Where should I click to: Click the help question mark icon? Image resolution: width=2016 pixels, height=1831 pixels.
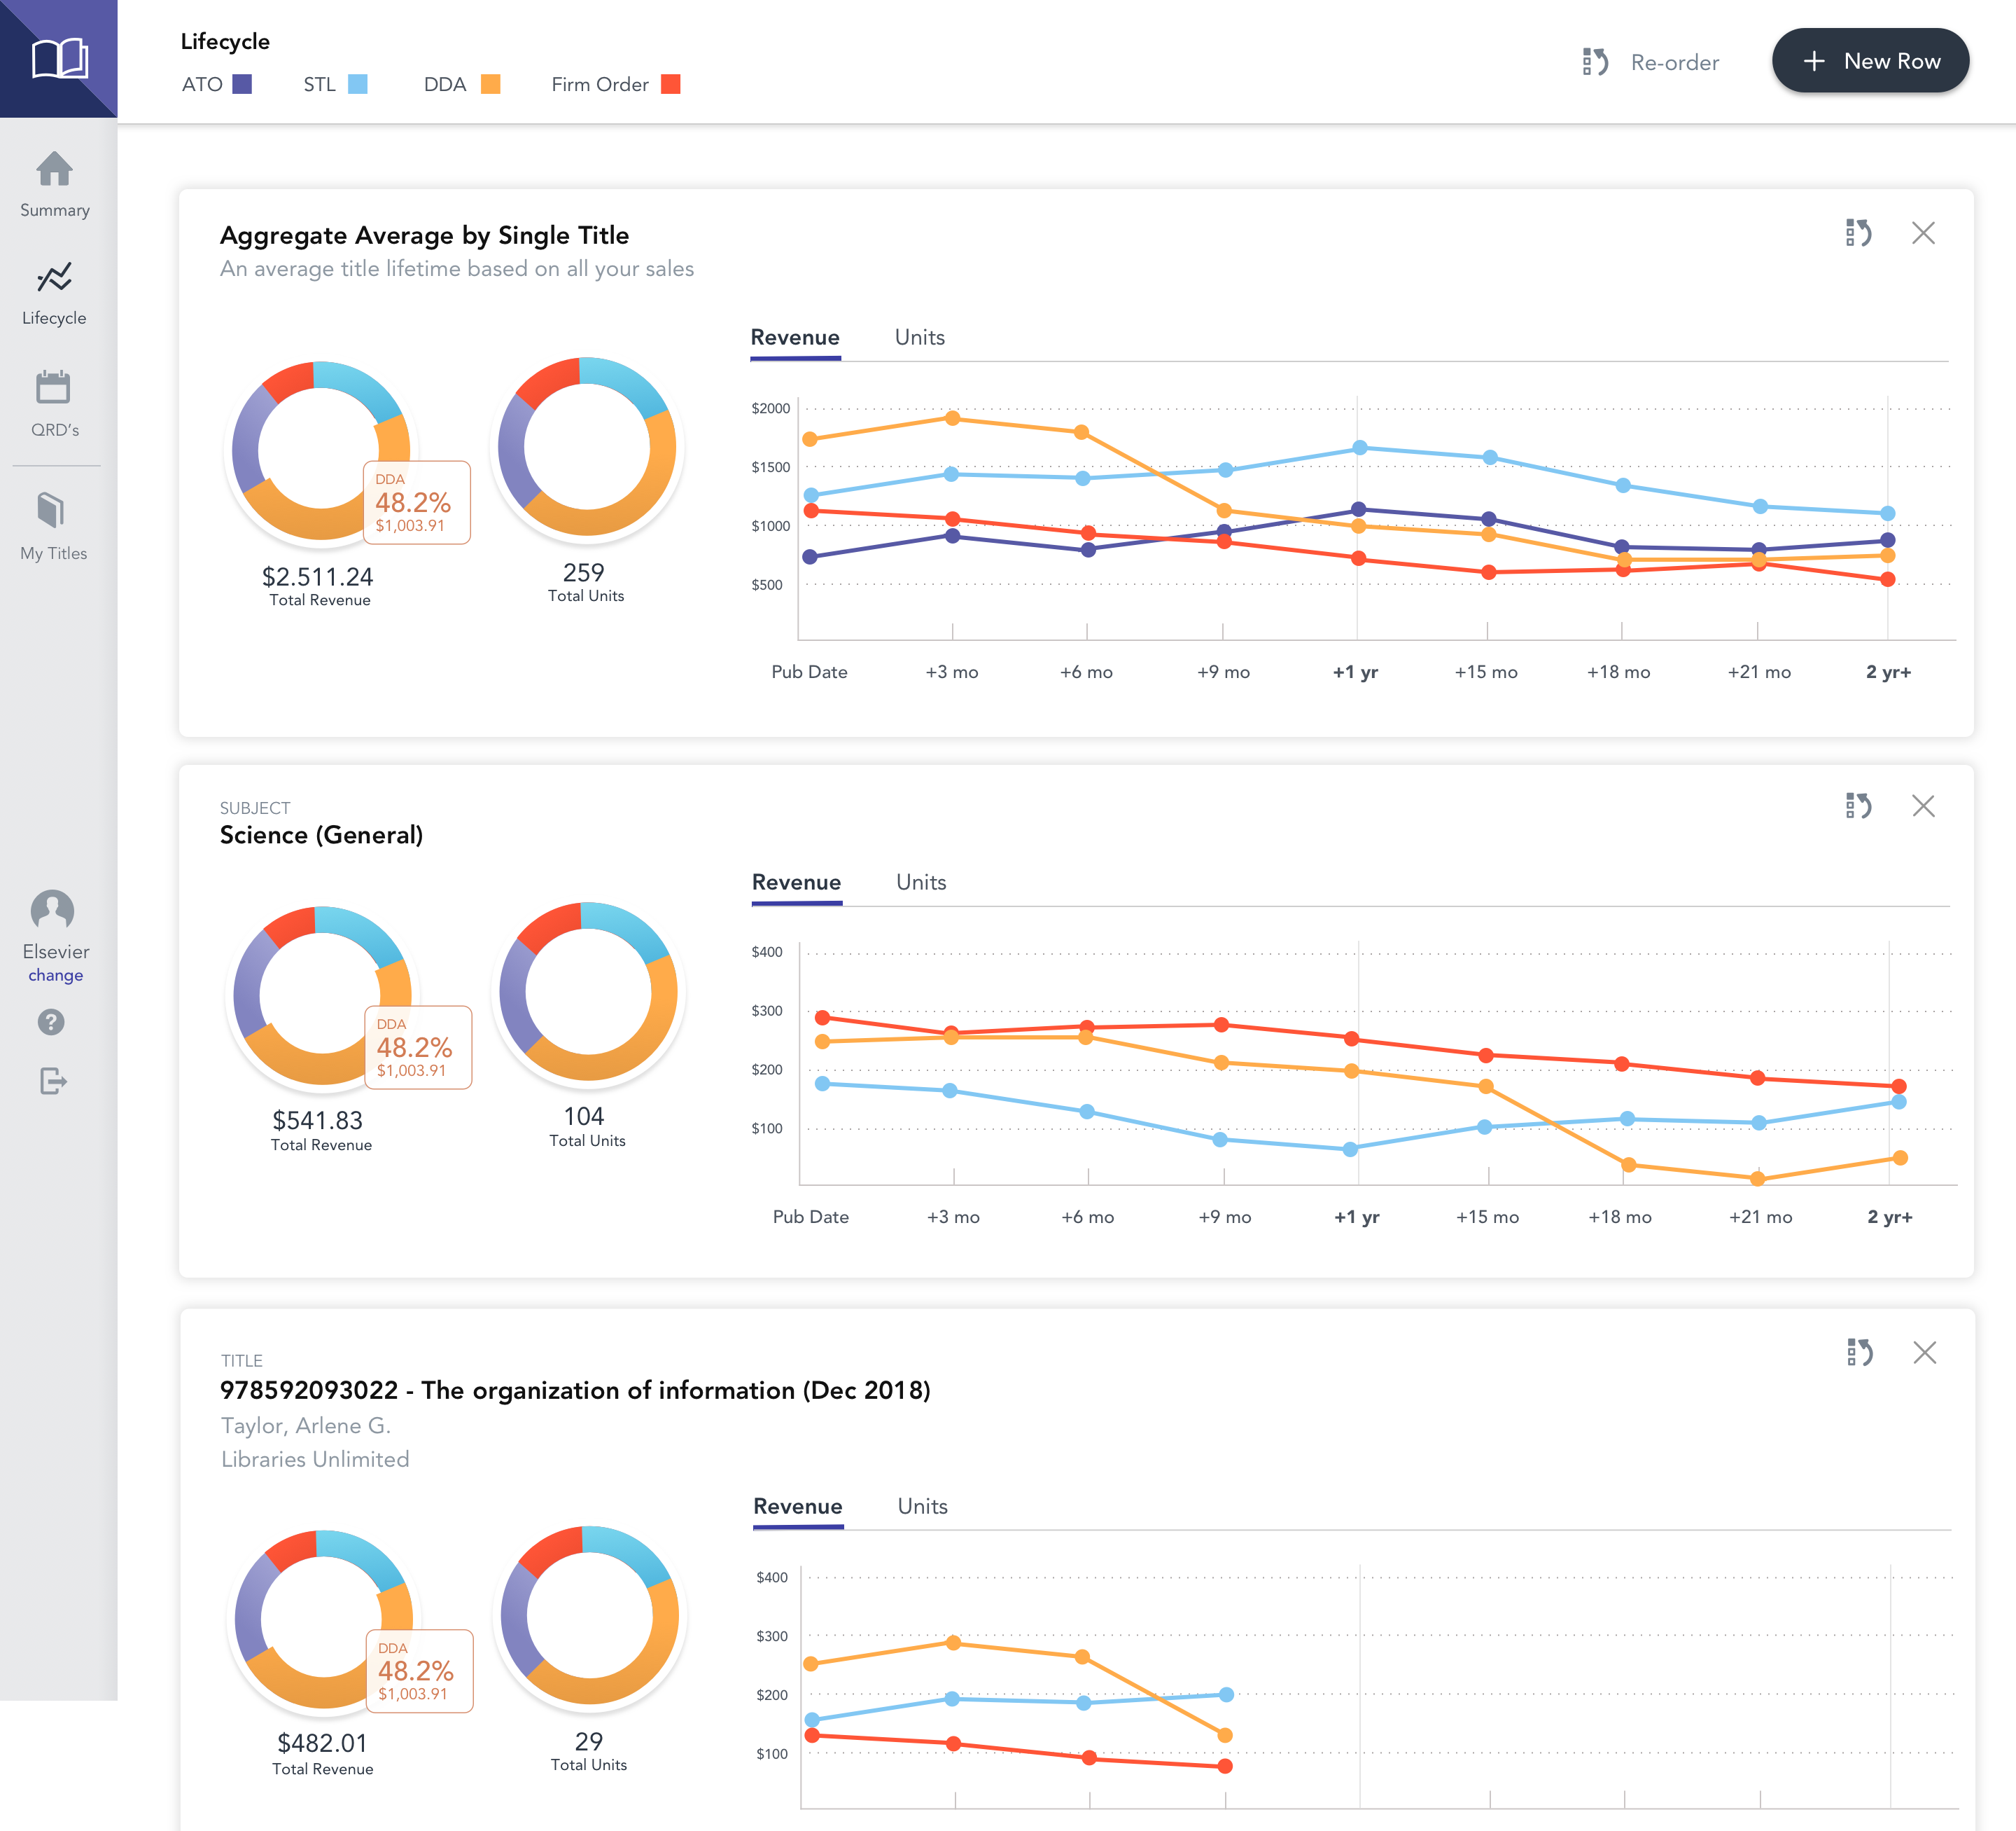pos(51,1021)
